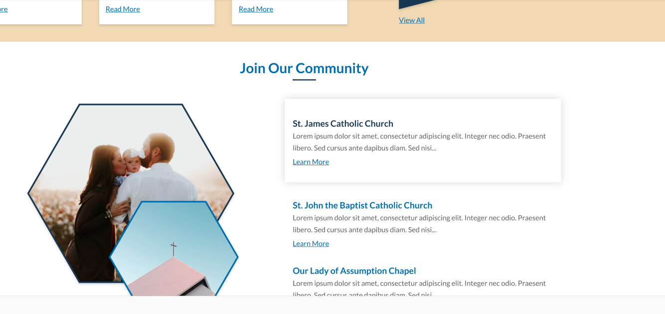Image resolution: width=665 pixels, height=314 pixels.
Task: Click the St. James description paragraph
Action: click(x=419, y=142)
